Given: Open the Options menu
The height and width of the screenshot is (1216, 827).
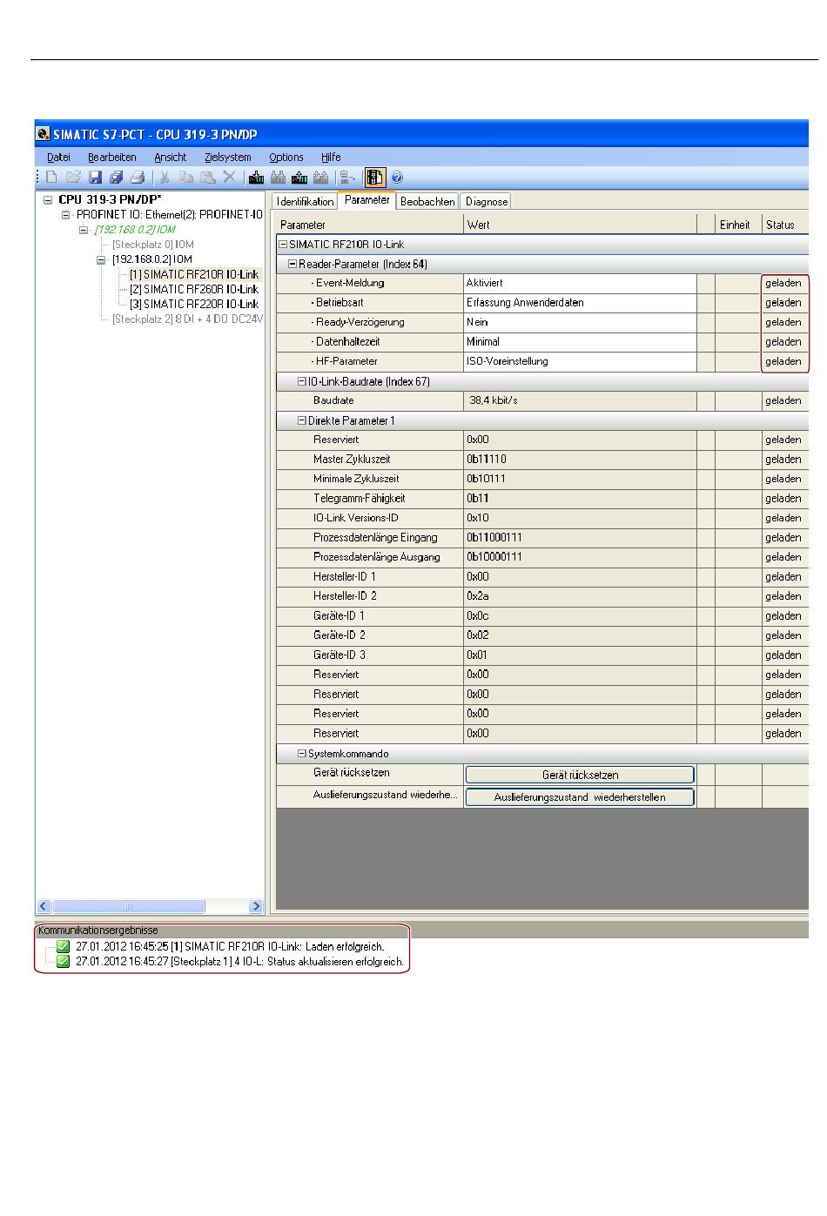Looking at the screenshot, I should pos(286,158).
